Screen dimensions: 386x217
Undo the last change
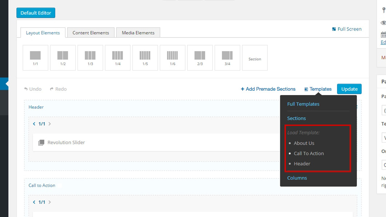coord(33,89)
